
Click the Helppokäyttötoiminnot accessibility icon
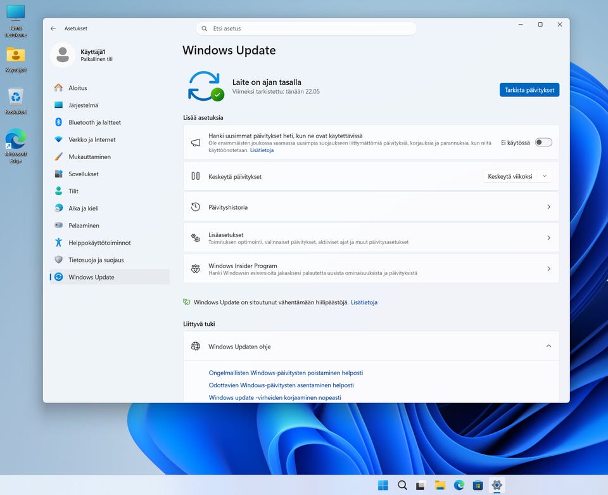pyautogui.click(x=58, y=243)
